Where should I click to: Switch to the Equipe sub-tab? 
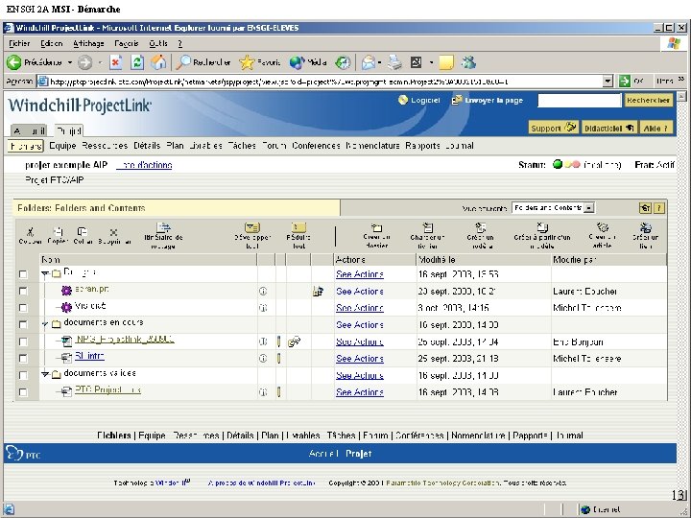pos(62,146)
